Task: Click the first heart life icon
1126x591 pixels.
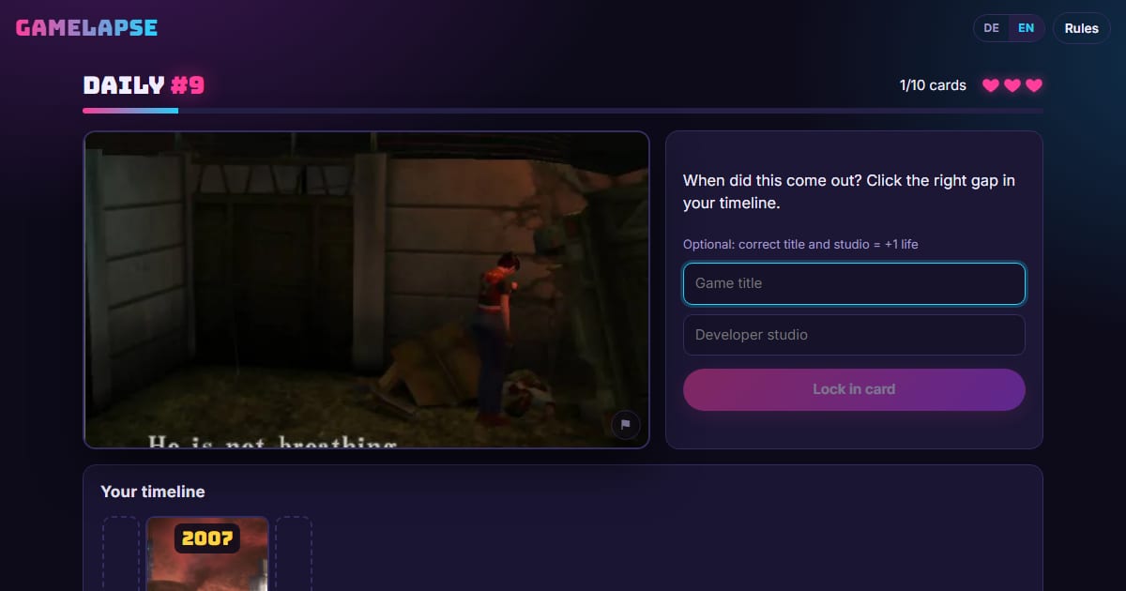Action: (x=991, y=85)
